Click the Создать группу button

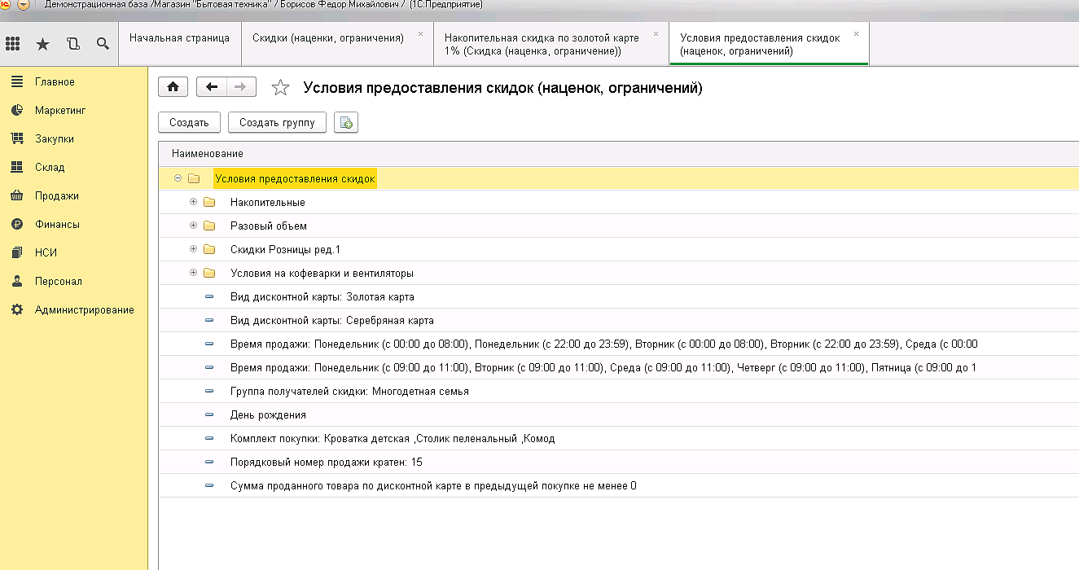pos(277,123)
